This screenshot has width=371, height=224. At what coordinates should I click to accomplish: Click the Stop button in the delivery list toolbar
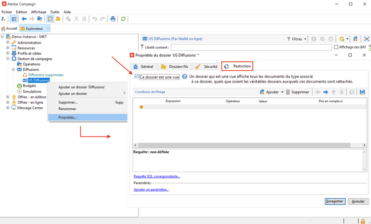331,39
